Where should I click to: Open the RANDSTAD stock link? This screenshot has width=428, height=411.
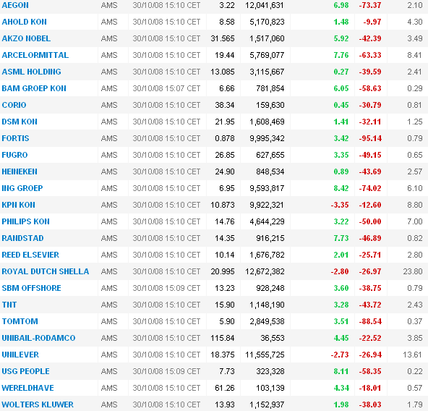(x=22, y=238)
